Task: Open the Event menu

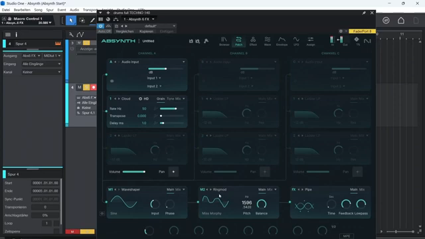Action: 62,10
